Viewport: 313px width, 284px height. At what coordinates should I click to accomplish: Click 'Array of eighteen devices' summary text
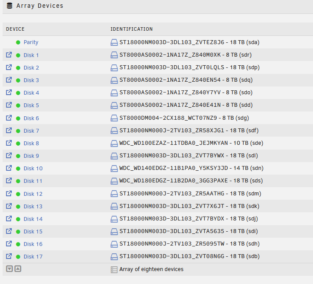(151, 269)
